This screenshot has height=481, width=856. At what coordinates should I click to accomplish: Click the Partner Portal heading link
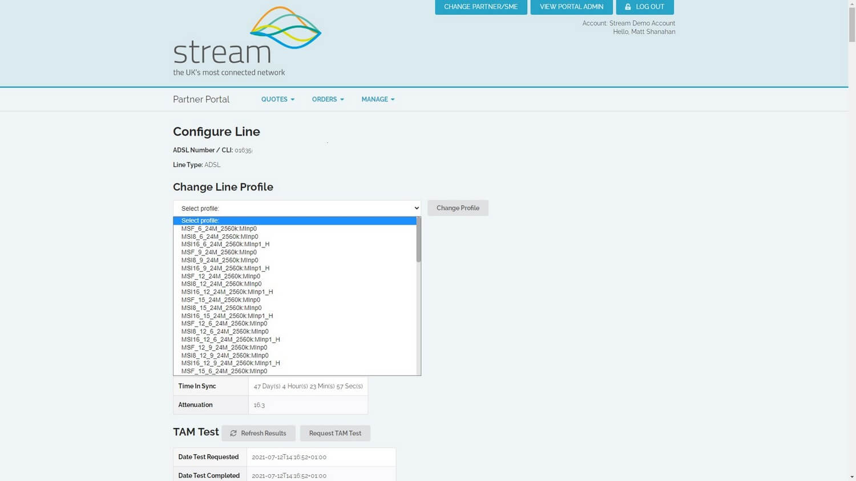point(201,99)
